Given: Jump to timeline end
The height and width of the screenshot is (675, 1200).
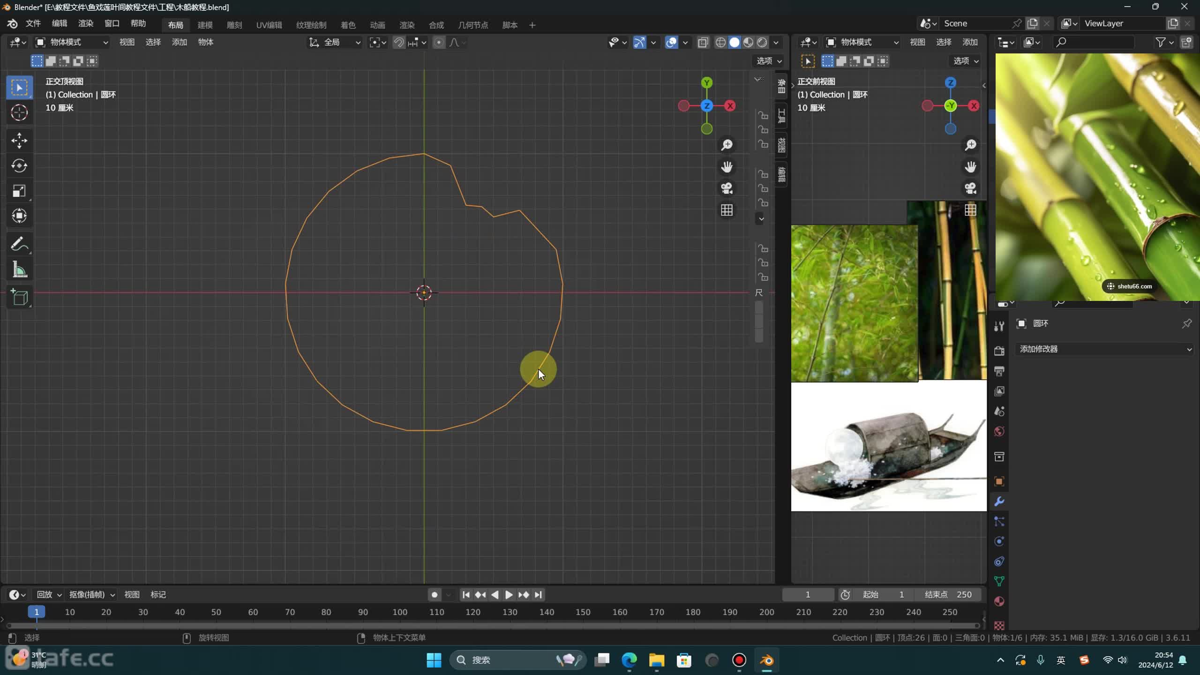Looking at the screenshot, I should pyautogui.click(x=538, y=594).
